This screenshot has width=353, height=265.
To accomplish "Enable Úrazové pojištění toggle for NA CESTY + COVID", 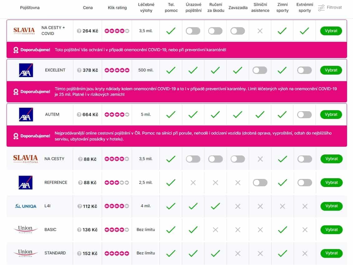I will click(193, 31).
